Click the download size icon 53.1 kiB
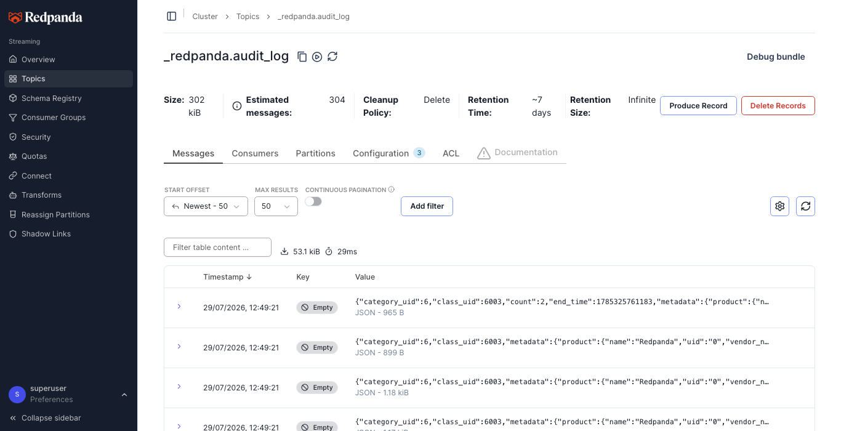The width and height of the screenshot is (841, 431). [284, 252]
